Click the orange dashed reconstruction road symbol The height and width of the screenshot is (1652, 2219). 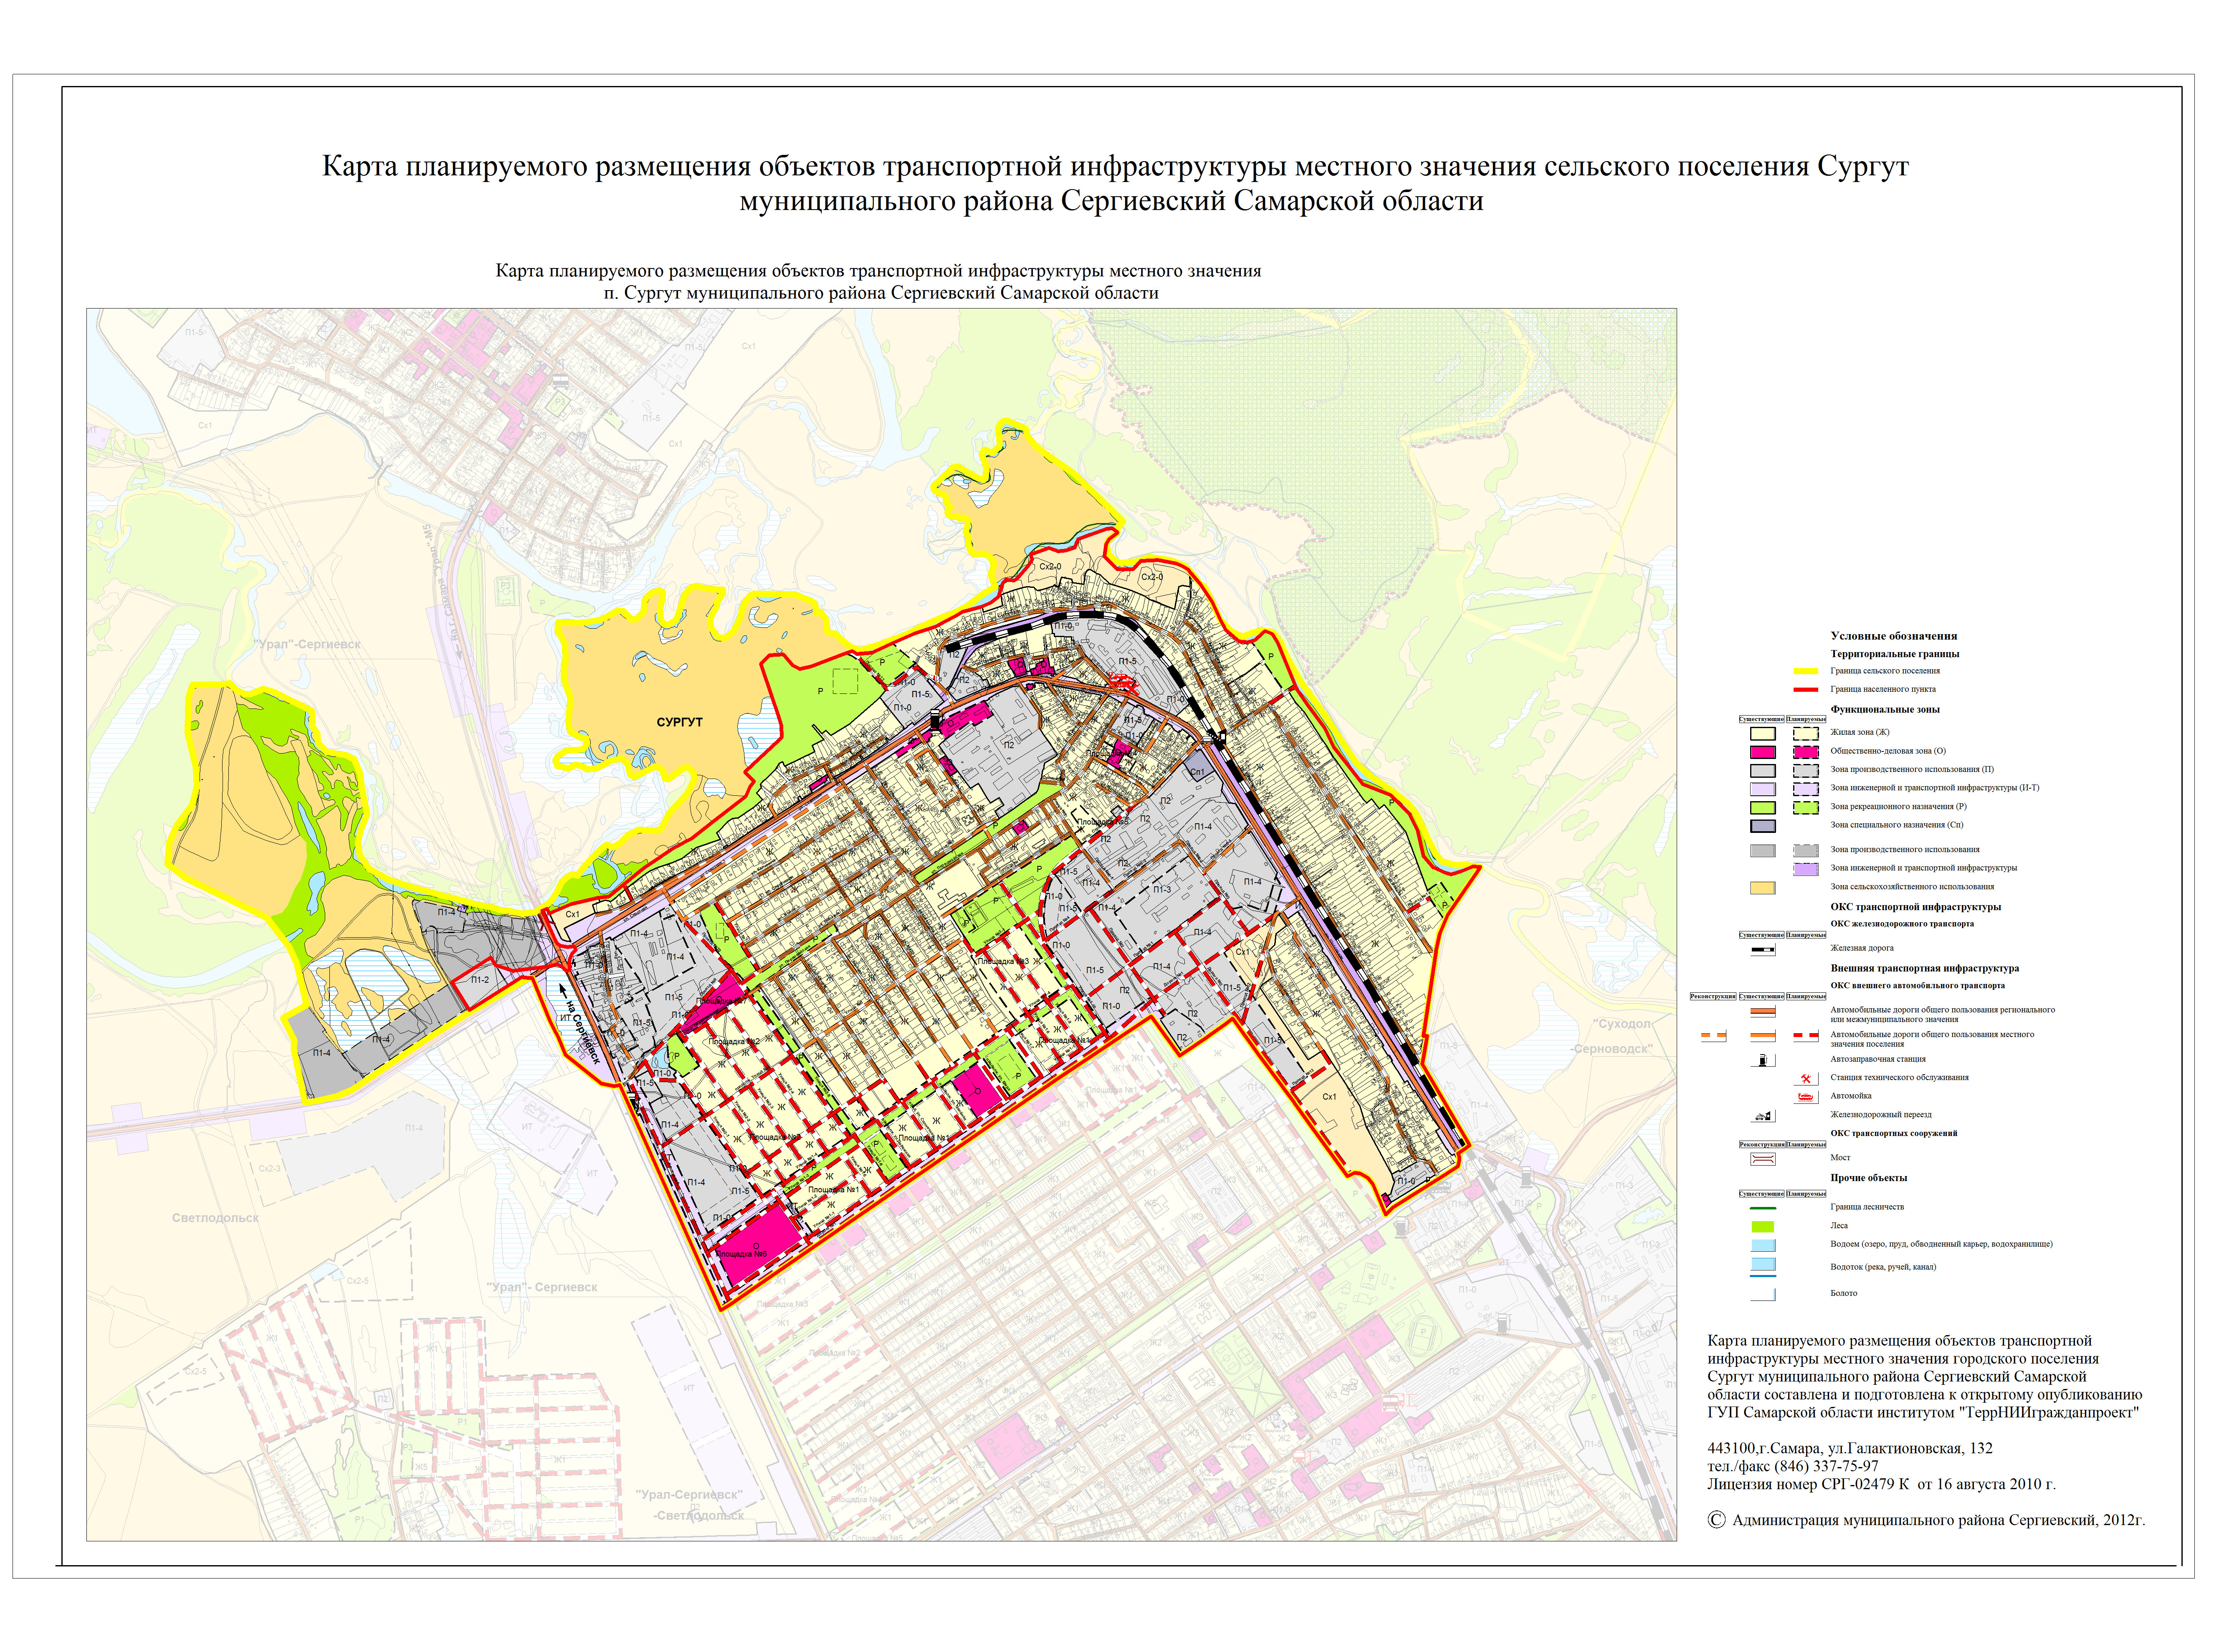coord(1714,1035)
